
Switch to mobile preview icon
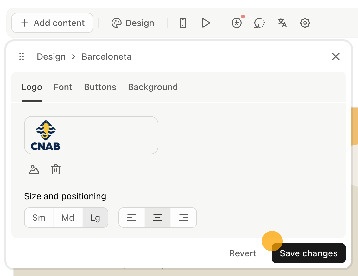point(183,23)
